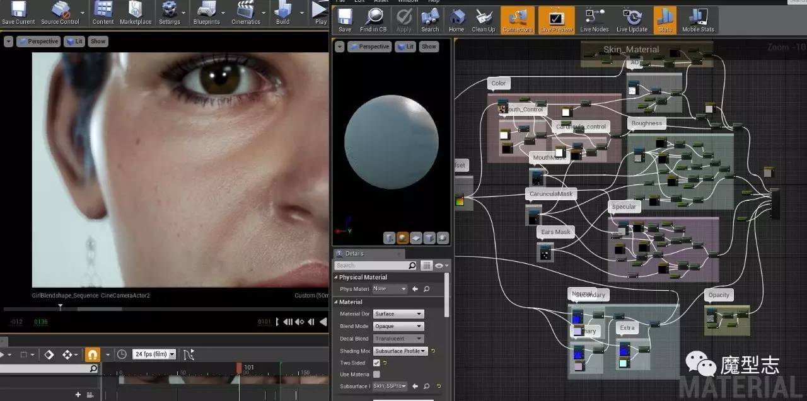The height and width of the screenshot is (401, 807).
Task: Click the play reverse playback button
Action: click(322, 322)
